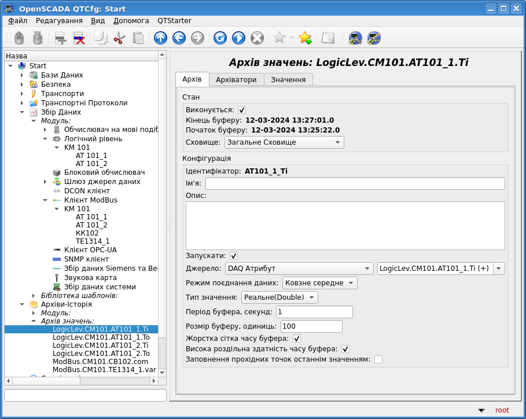Switch to the Значення tab
This screenshot has width=526, height=419.
tap(288, 80)
